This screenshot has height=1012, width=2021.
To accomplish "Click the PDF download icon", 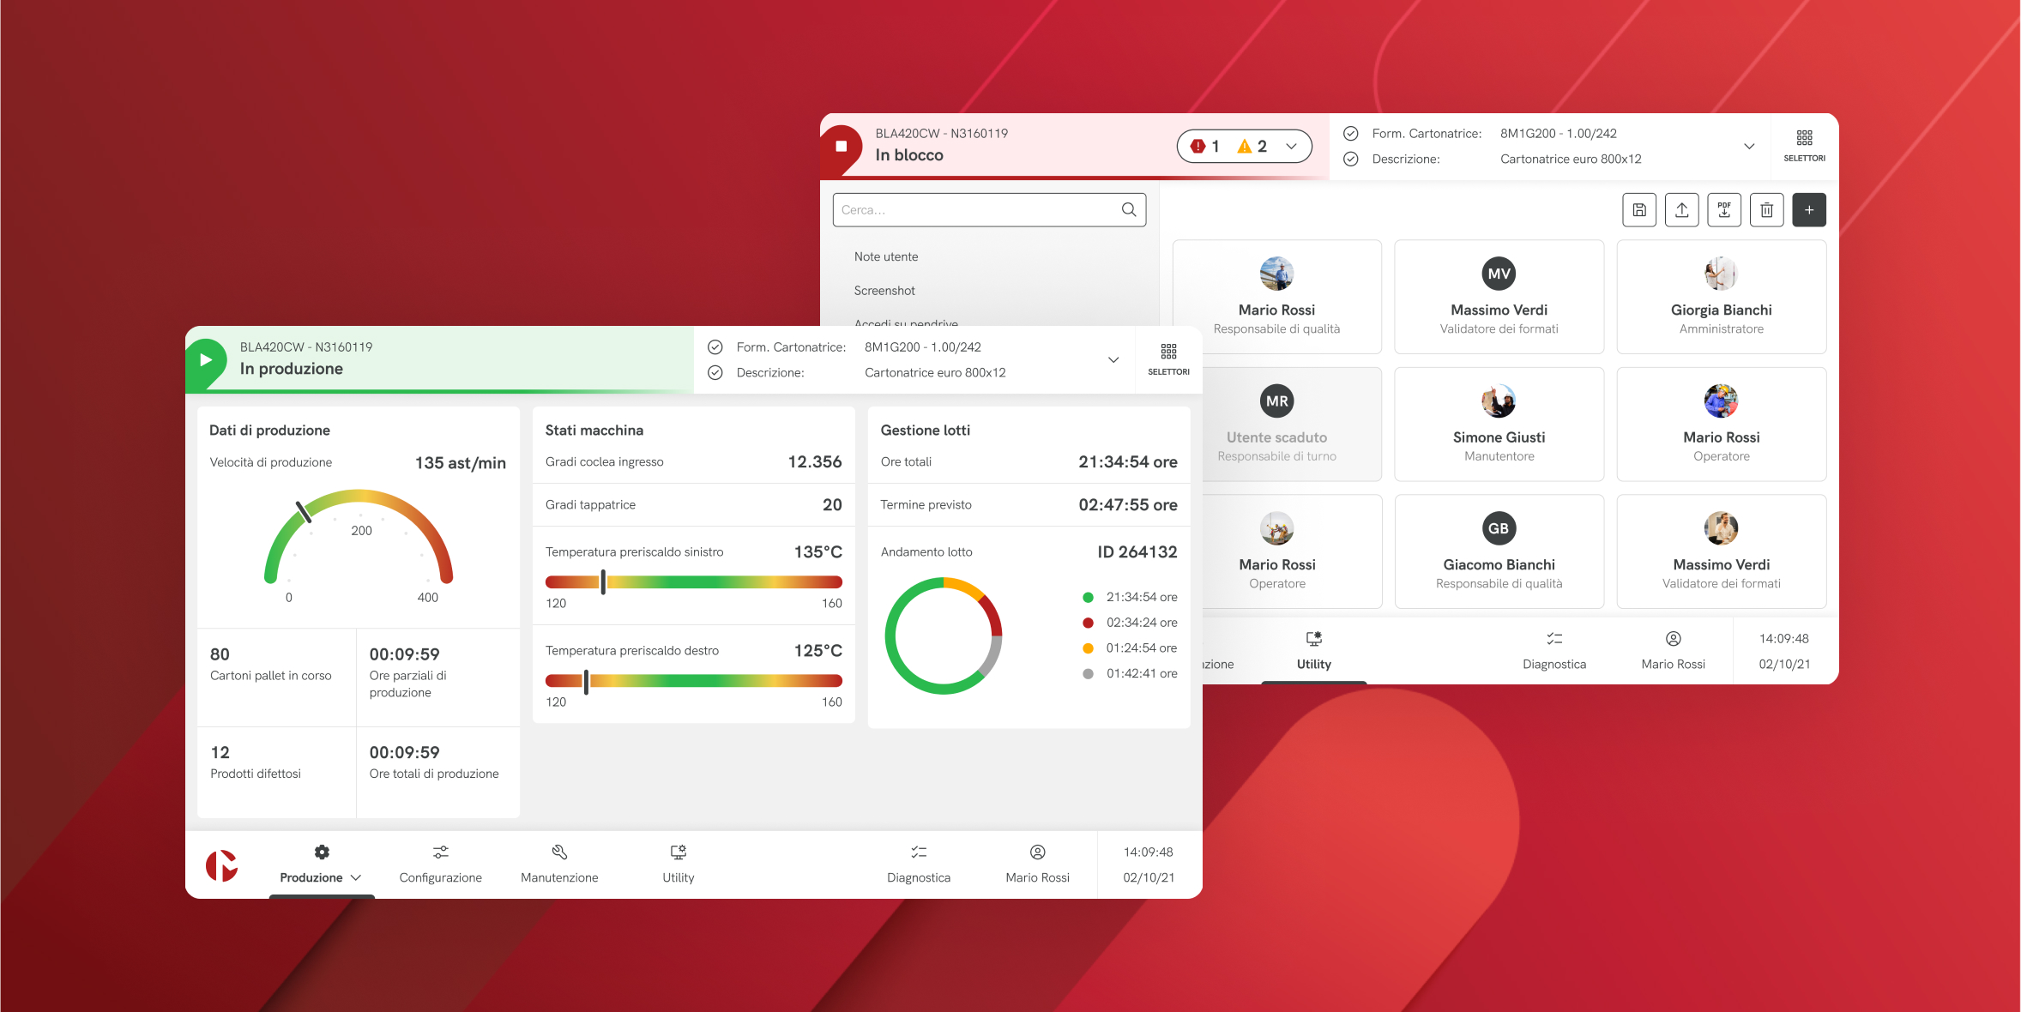I will [x=1723, y=210].
